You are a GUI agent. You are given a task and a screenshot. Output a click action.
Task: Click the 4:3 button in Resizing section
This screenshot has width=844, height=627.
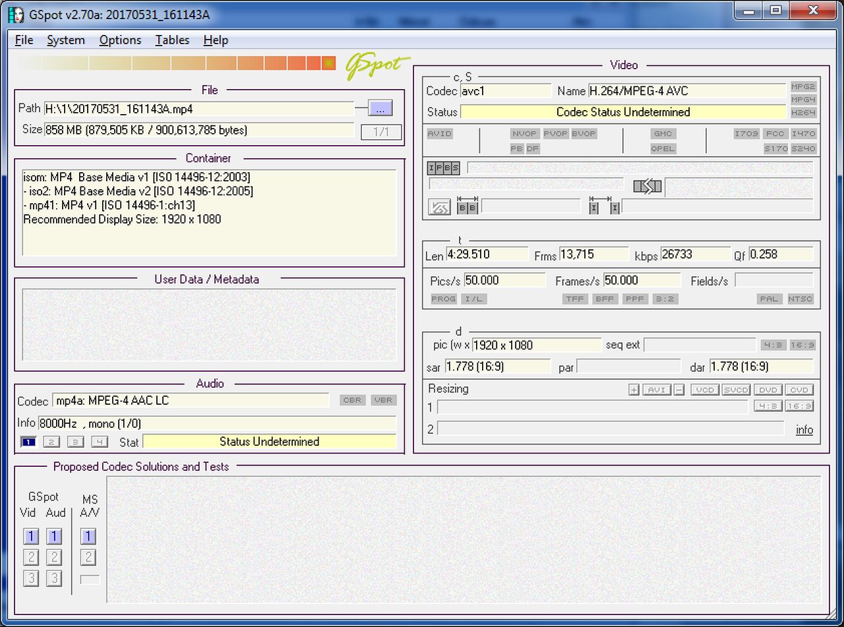[x=768, y=406]
